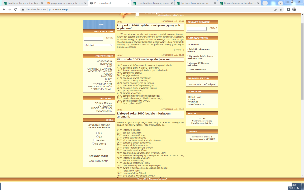Reload the page with the refresh icon
Viewport: 304px width, 190px height.
pyautogui.click(x=15, y=9)
